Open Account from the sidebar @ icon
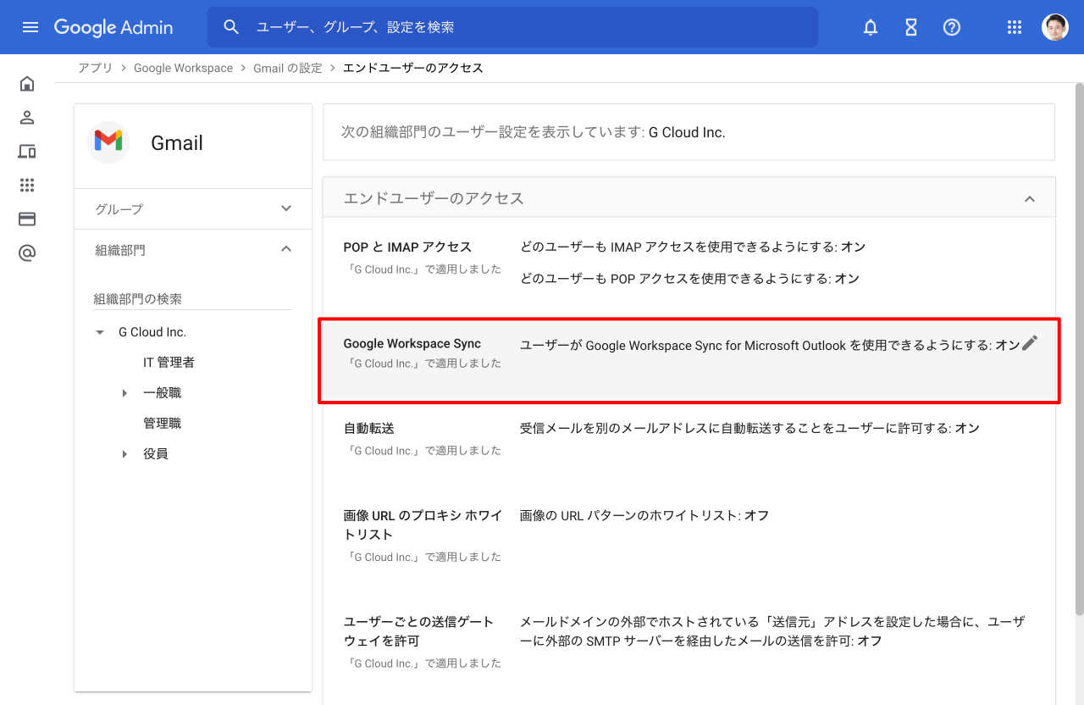 point(27,253)
